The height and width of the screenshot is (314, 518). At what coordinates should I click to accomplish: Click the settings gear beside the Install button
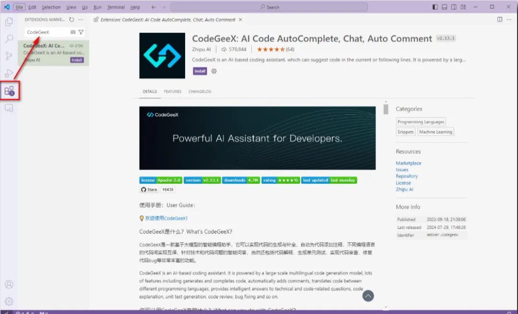[x=214, y=71]
